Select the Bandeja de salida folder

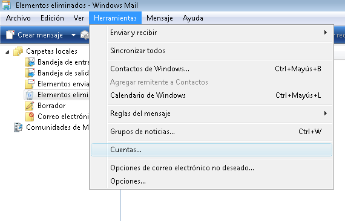point(63,73)
